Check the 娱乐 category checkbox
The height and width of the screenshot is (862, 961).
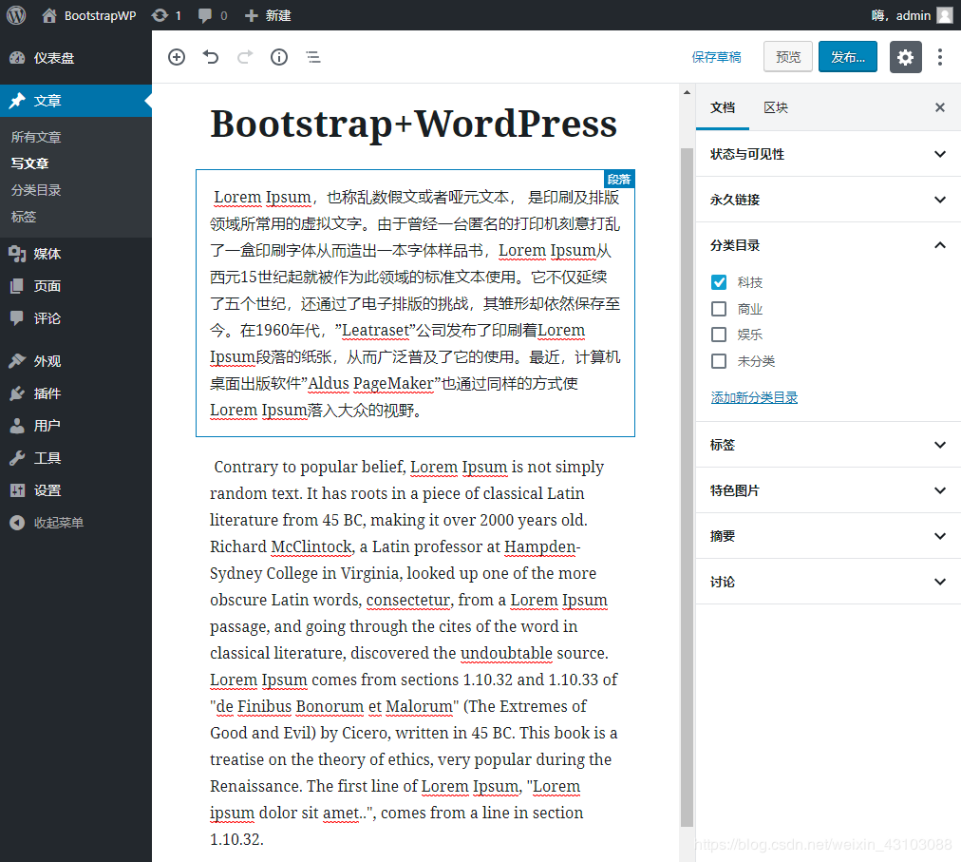point(719,335)
